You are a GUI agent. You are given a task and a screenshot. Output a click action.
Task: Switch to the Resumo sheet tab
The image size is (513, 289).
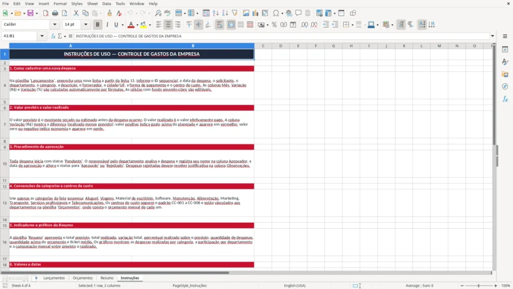pyautogui.click(x=107, y=278)
